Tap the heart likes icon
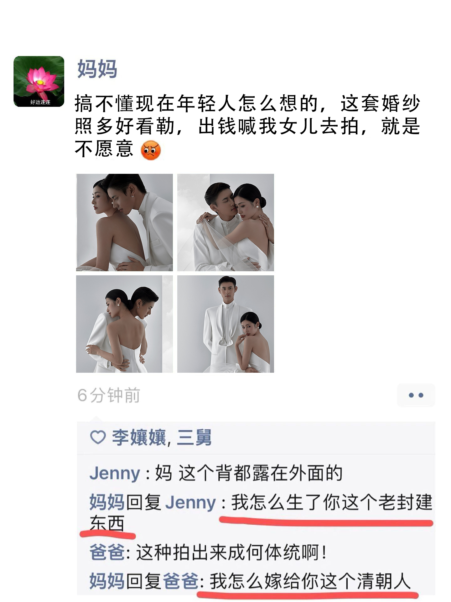Image resolution: width=451 pixels, height=602 pixels. (98, 437)
